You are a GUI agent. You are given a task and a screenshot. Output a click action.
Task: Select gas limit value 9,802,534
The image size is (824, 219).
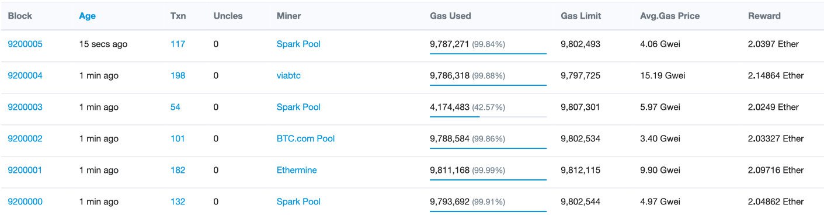[x=580, y=138]
